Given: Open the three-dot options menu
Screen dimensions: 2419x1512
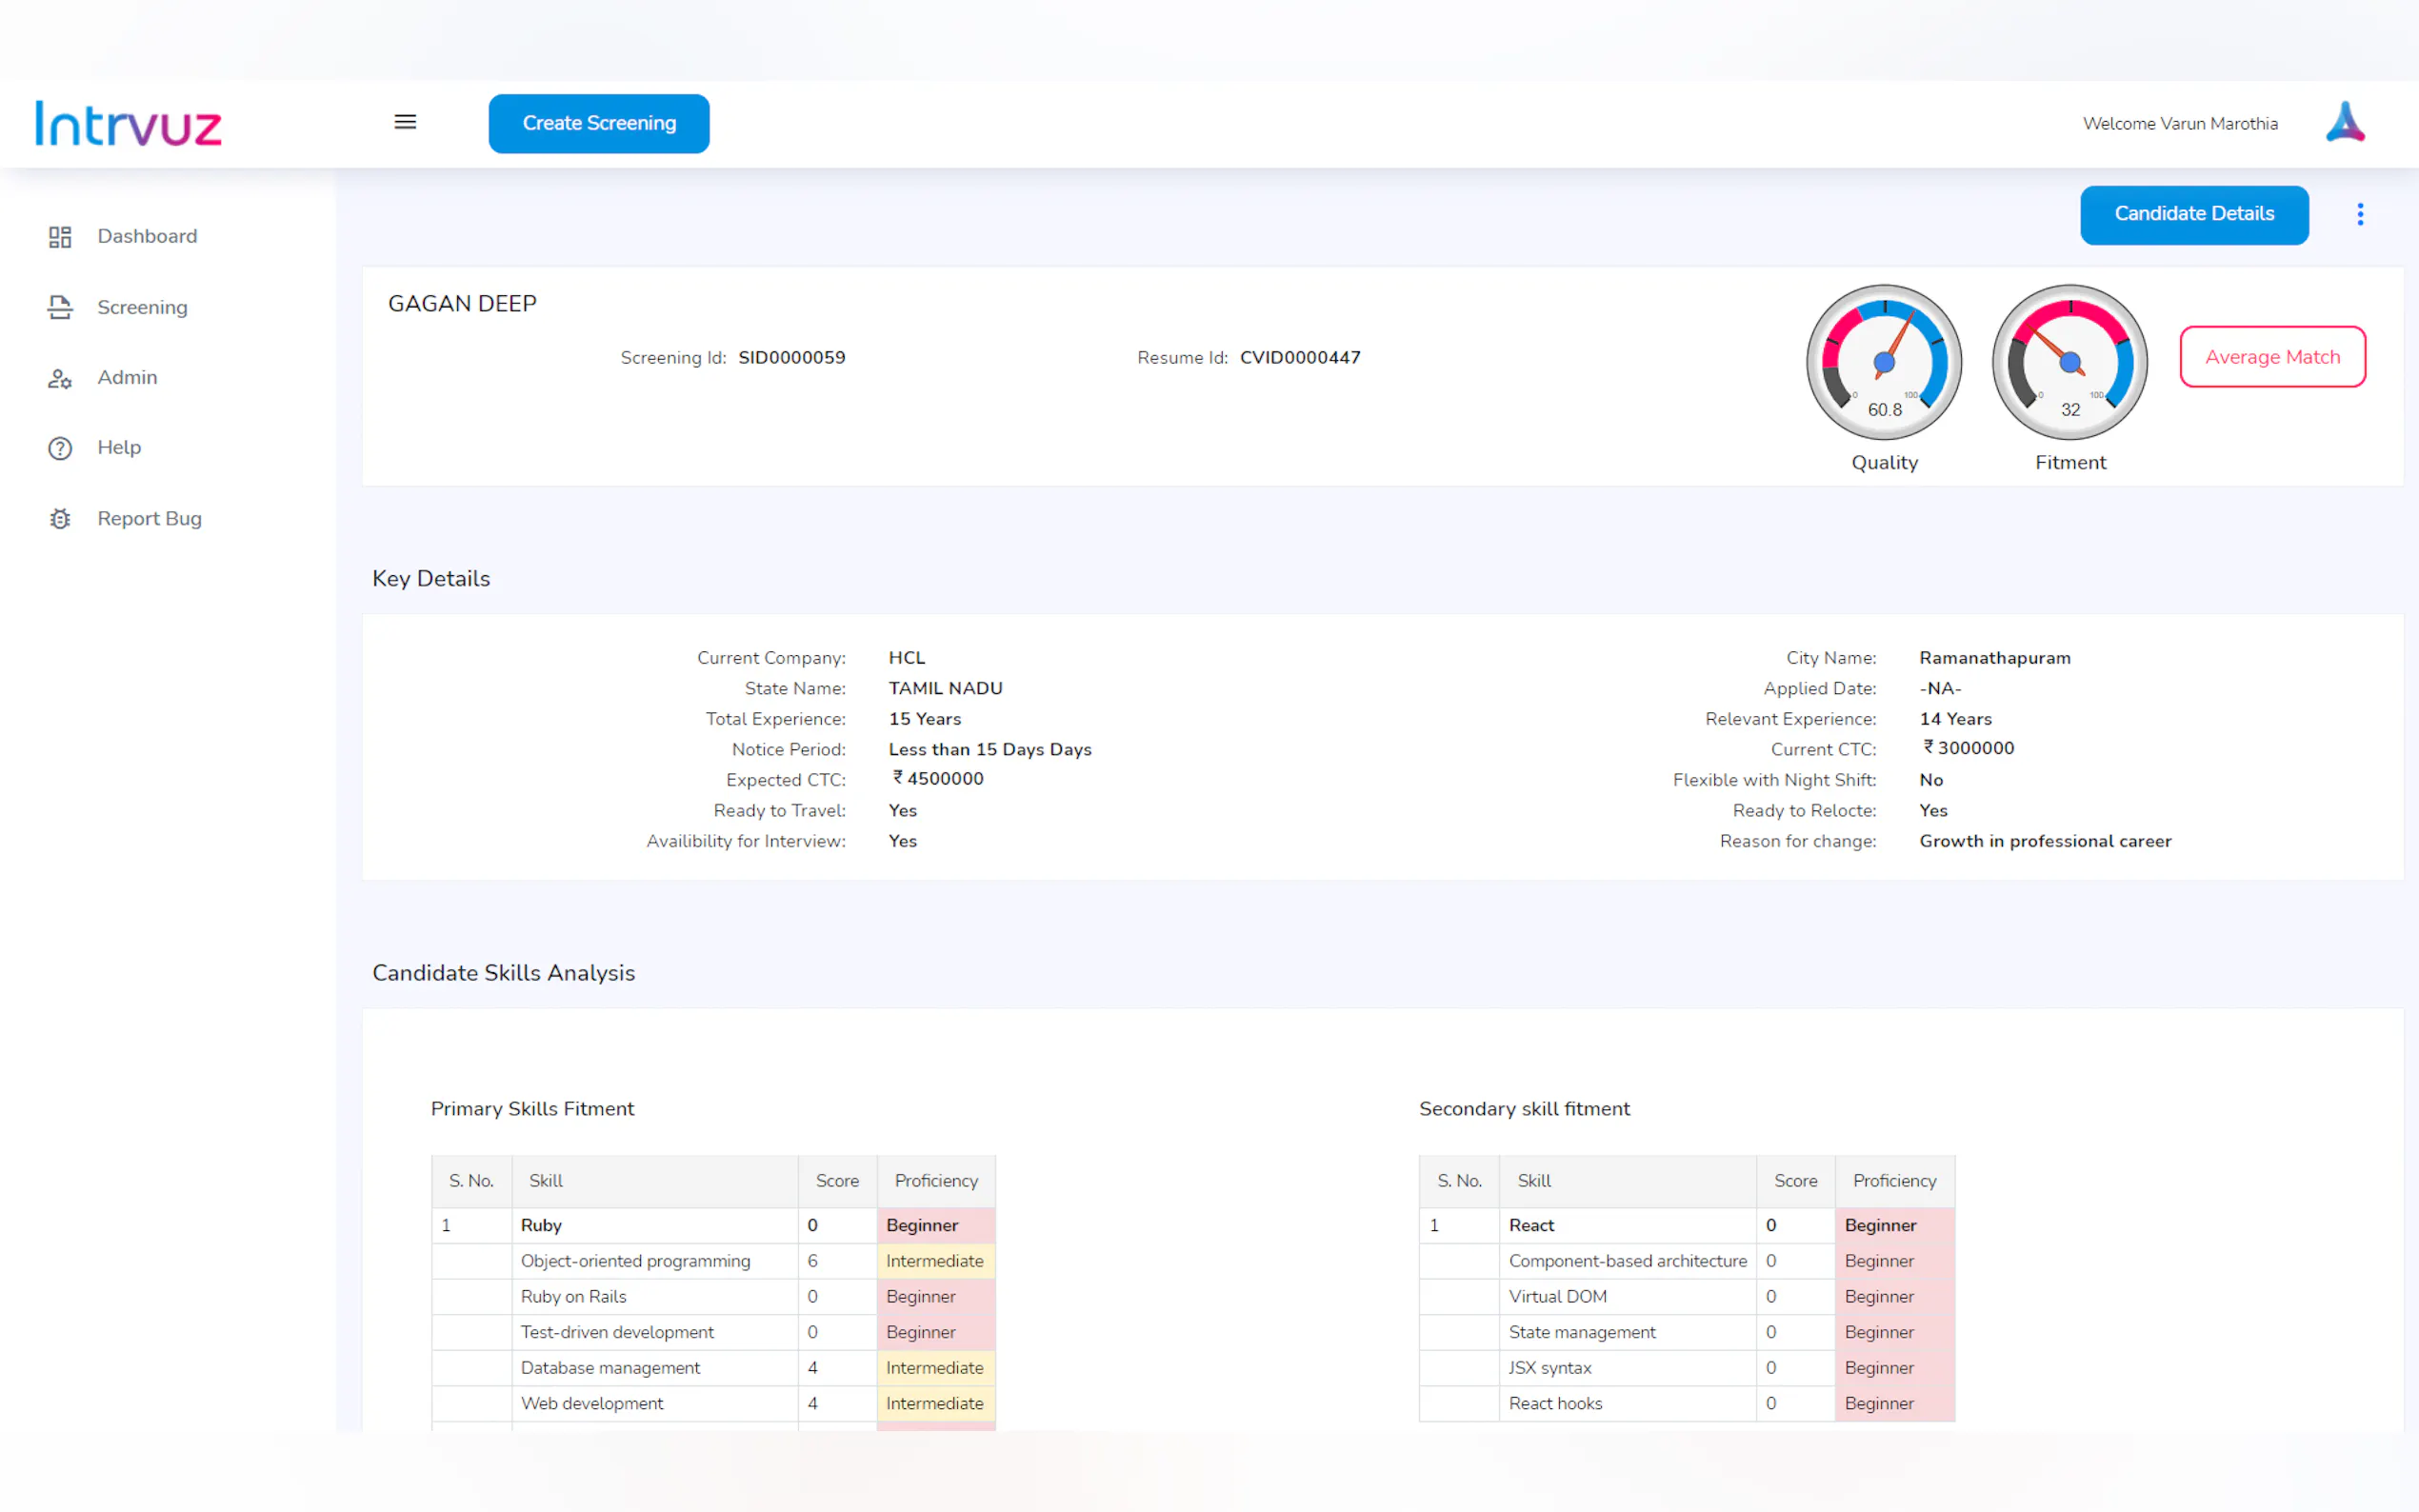Looking at the screenshot, I should 2360,215.
